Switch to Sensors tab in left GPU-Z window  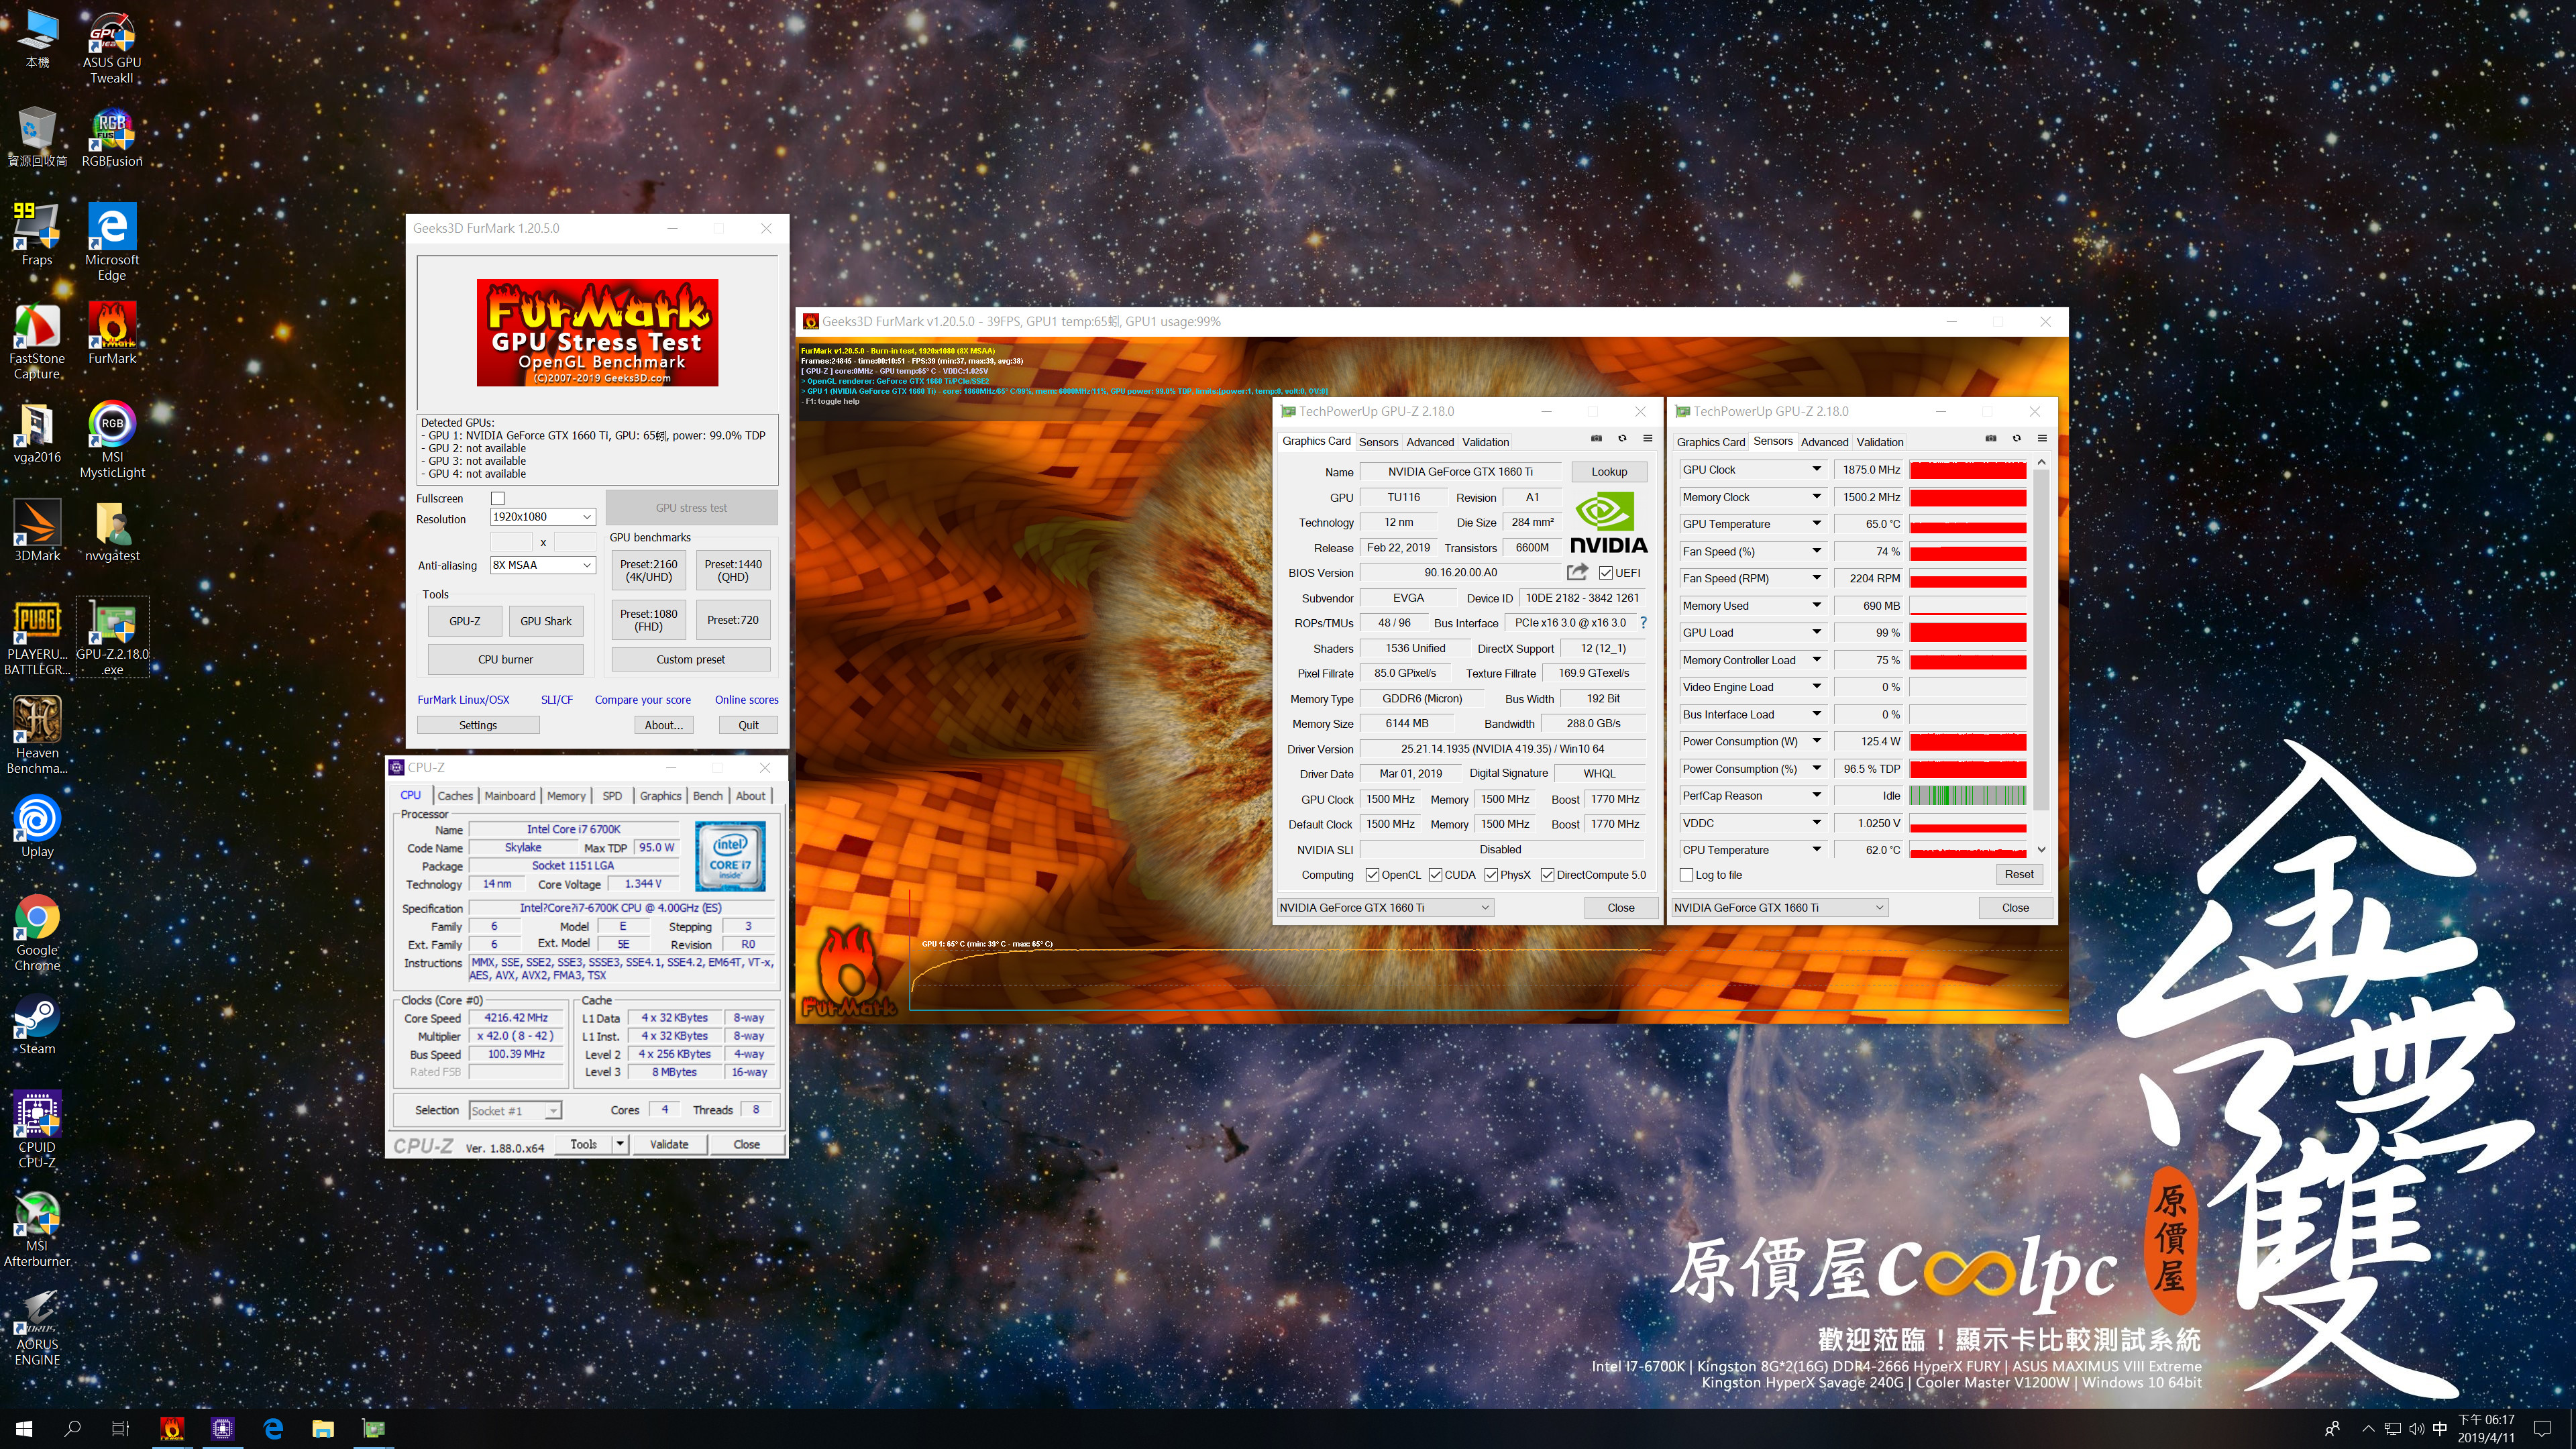pos(1378,442)
